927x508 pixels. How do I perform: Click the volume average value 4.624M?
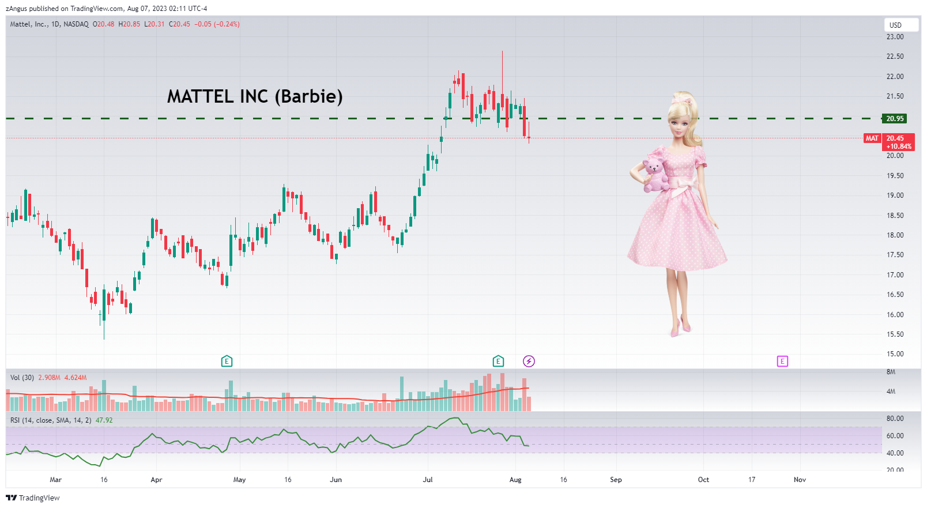pos(76,378)
